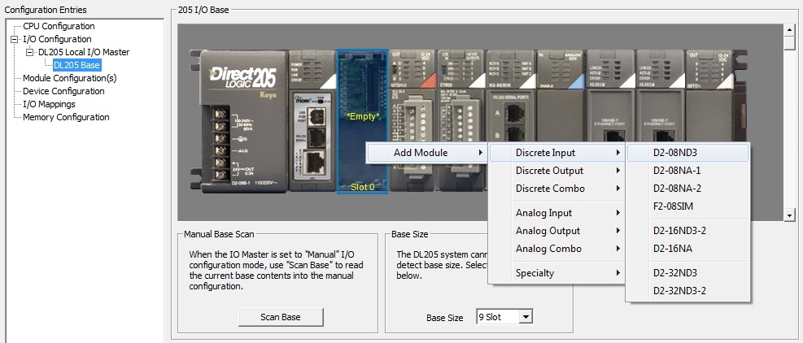
Task: Select D2-08NA-2 module
Action: coord(687,189)
